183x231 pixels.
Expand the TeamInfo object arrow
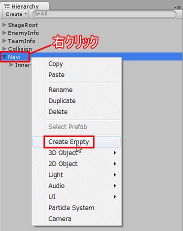point(4,41)
